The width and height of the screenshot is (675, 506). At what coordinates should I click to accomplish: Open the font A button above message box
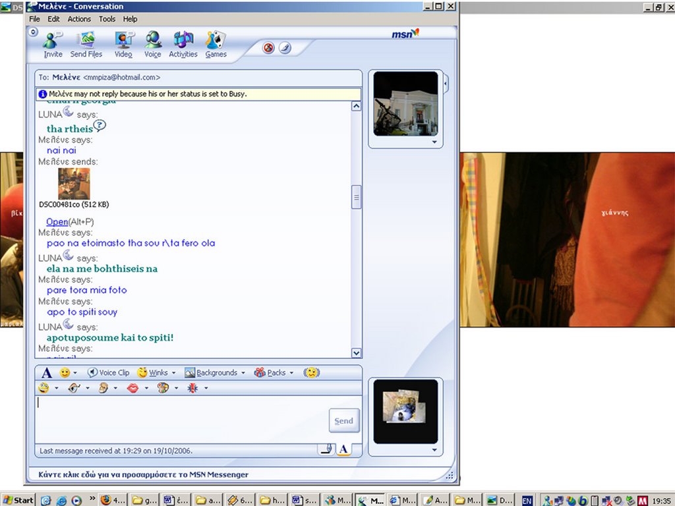click(x=47, y=373)
